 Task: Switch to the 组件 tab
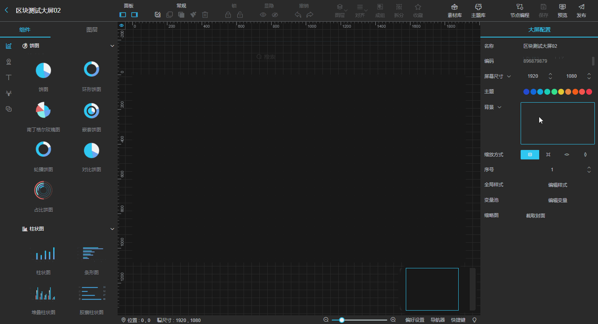pyautogui.click(x=25, y=30)
